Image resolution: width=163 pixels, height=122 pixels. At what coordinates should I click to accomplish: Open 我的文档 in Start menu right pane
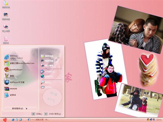(49, 56)
